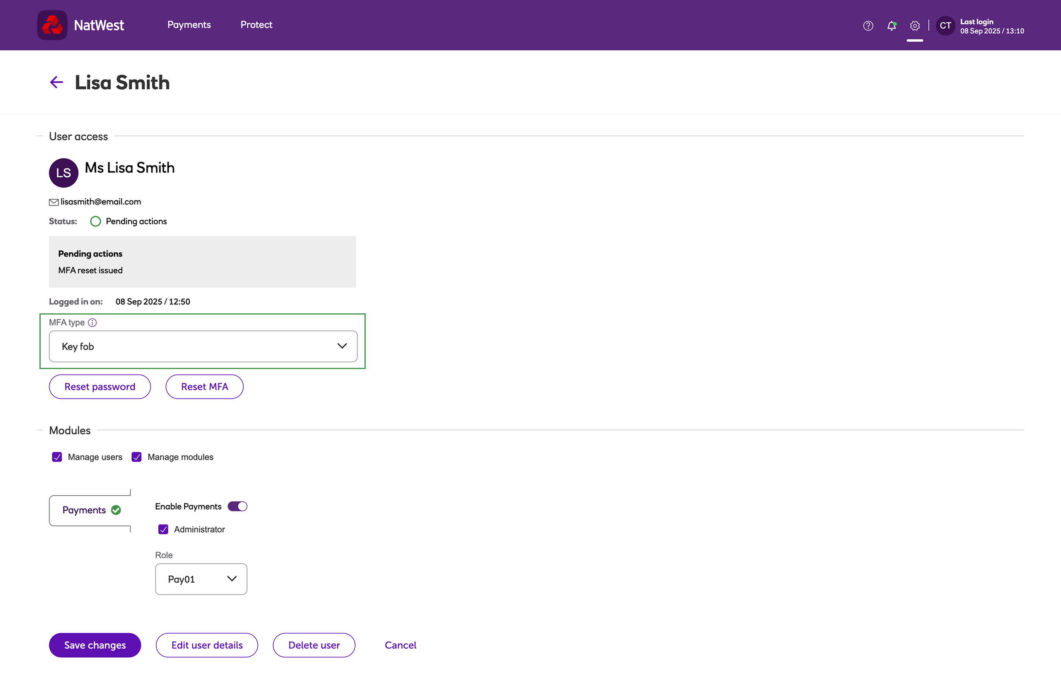Open the settings gear icon

[x=914, y=26]
